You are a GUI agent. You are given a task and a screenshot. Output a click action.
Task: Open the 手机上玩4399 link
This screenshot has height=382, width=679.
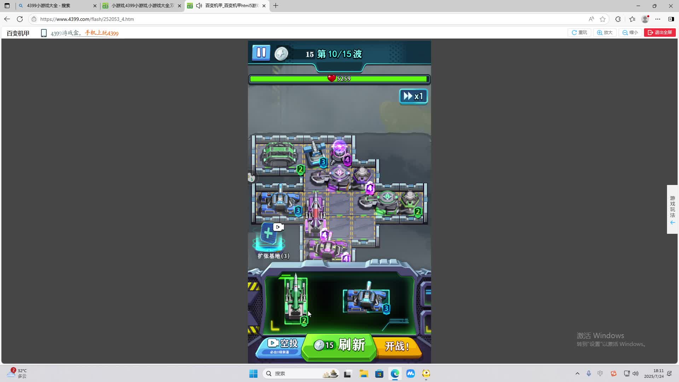point(101,33)
